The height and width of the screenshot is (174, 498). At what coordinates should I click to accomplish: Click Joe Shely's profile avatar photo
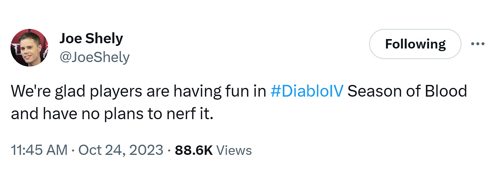pyautogui.click(x=30, y=48)
